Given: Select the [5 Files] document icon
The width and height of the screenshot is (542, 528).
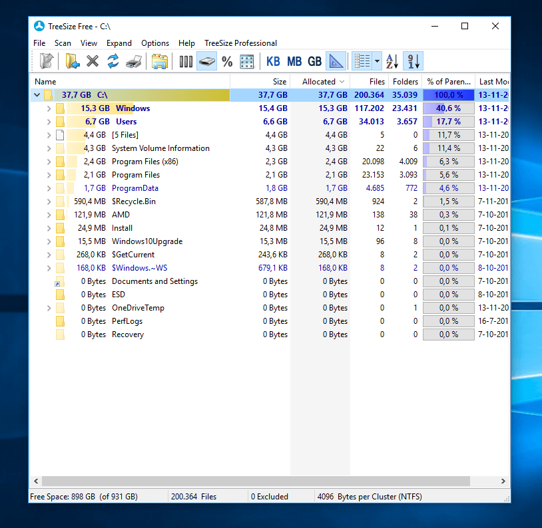Looking at the screenshot, I should tap(60, 135).
